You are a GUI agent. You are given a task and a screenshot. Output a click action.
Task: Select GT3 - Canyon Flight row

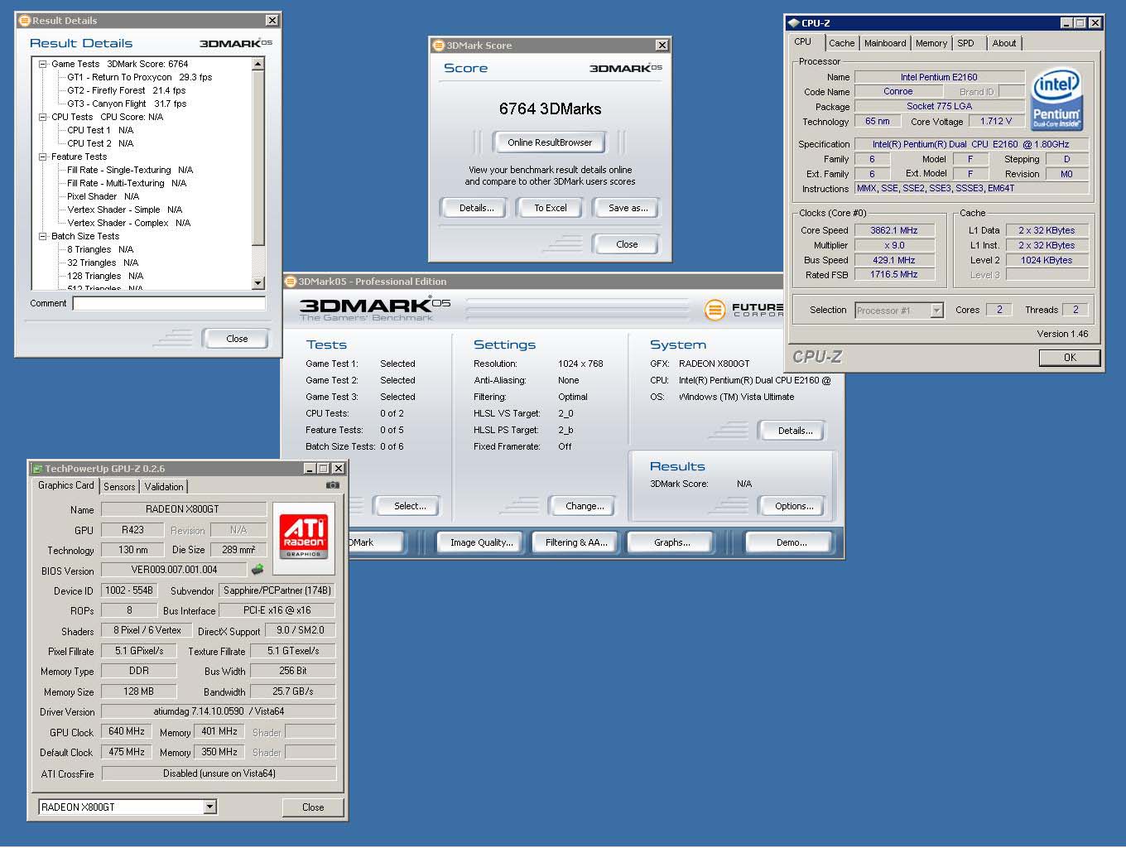tap(127, 104)
